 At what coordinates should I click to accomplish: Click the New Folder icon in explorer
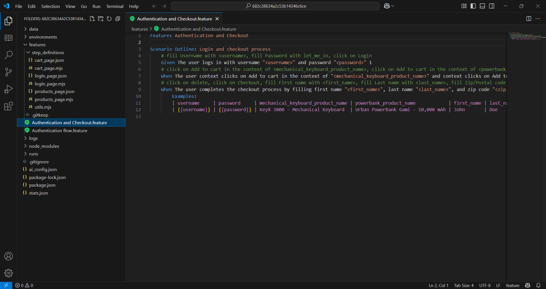point(101,19)
